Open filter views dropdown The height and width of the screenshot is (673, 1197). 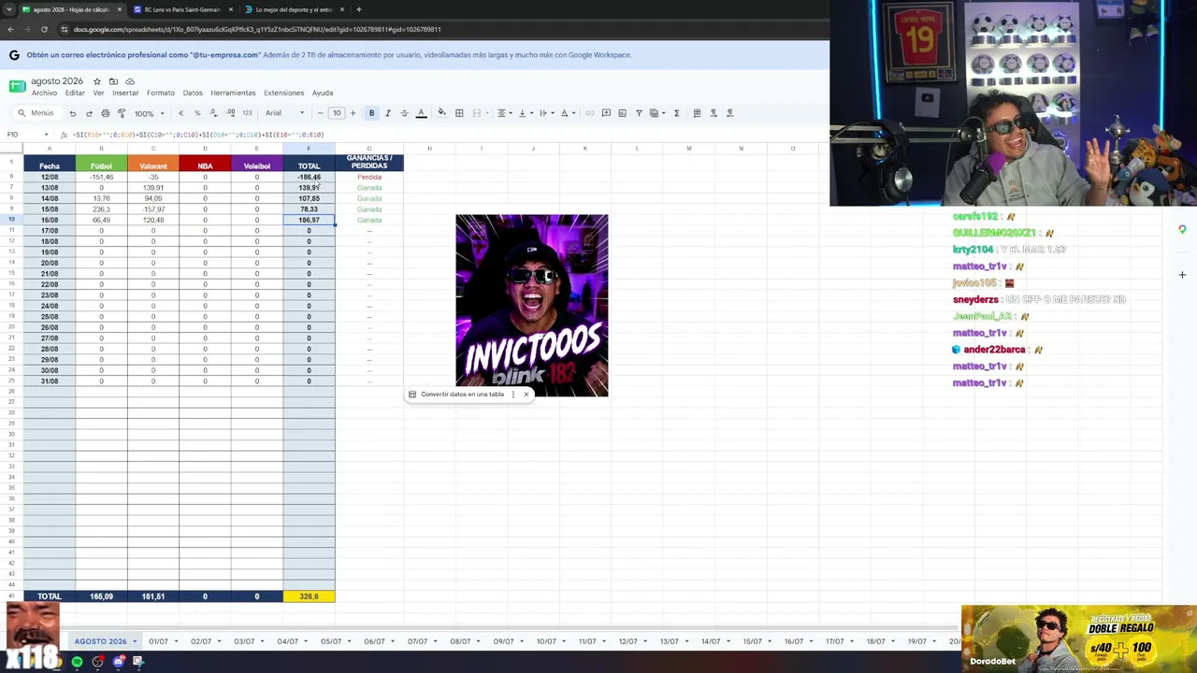click(656, 113)
